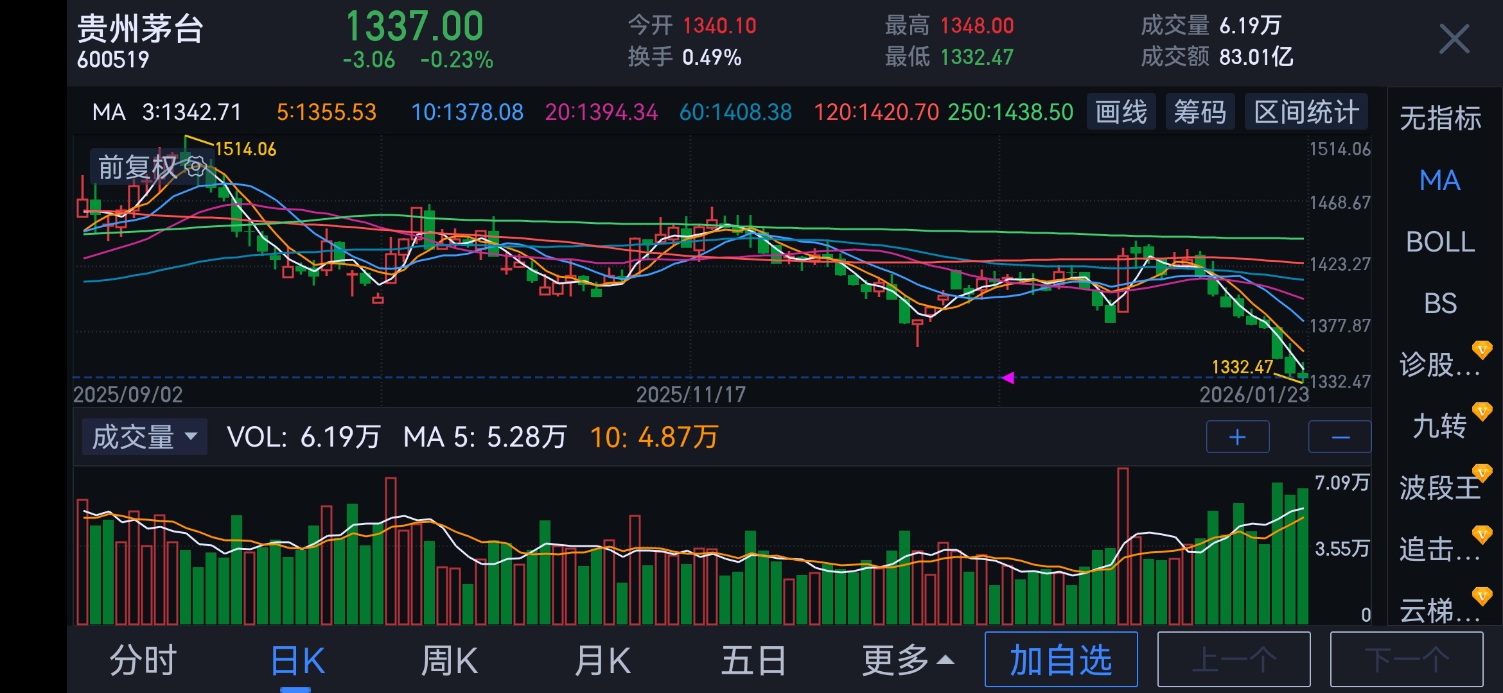Enable the BOLL overlay indicator

1440,242
